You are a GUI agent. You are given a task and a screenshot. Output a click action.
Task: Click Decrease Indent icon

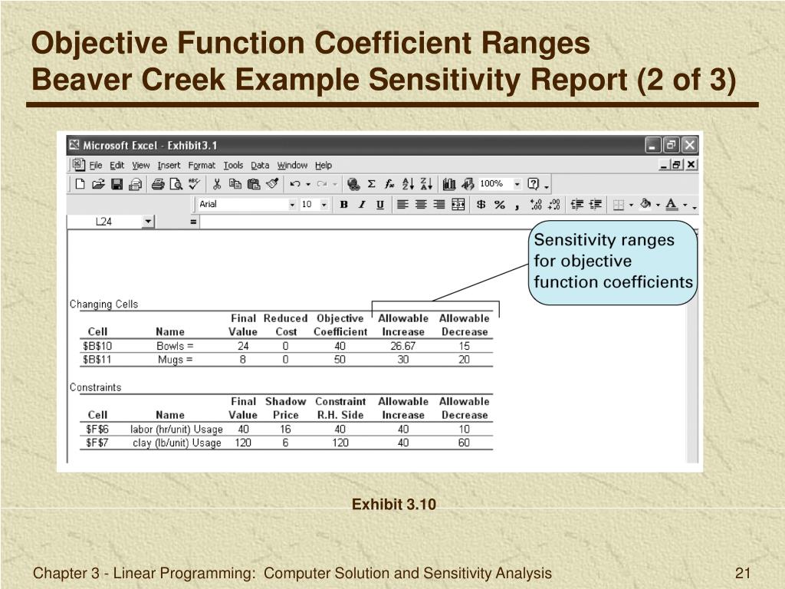577,204
